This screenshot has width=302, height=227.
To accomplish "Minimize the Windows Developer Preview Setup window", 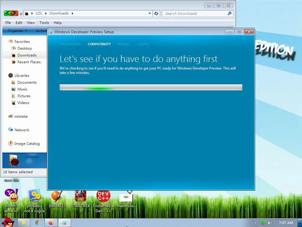I will 229,32.
